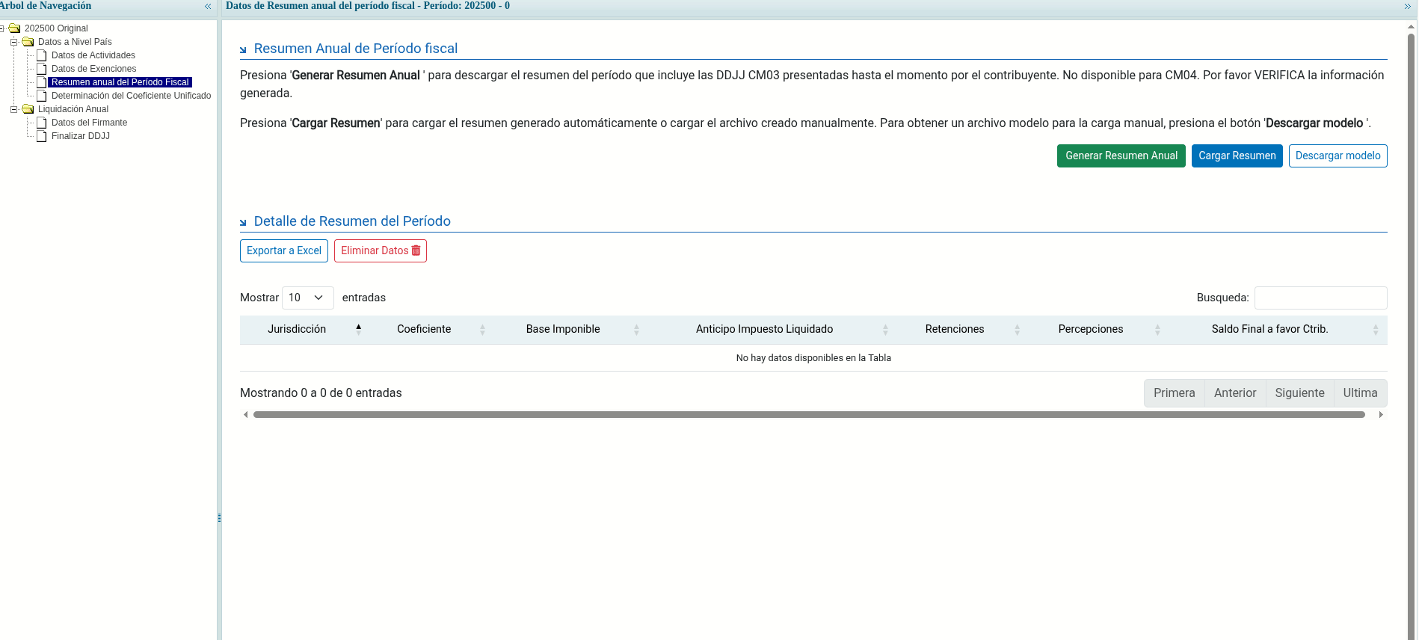Go to the Ultima page
Image resolution: width=1419 pixels, height=640 pixels.
tap(1360, 393)
